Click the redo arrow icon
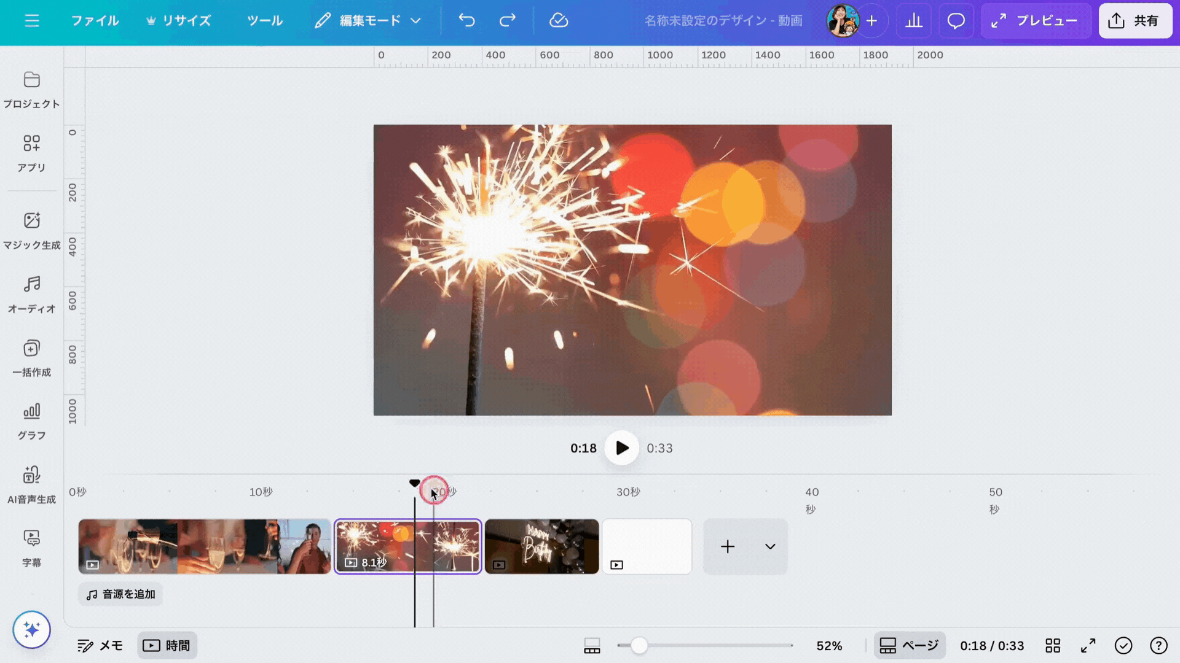Image resolution: width=1180 pixels, height=663 pixels. point(507,21)
